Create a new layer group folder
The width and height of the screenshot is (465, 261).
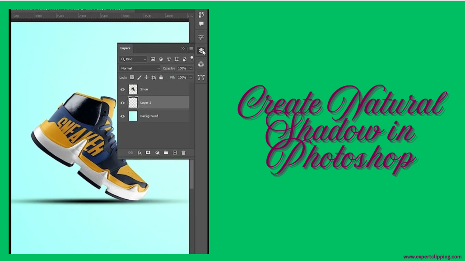click(x=166, y=153)
